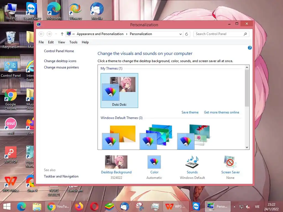
Task: Open Taskbar and Navigation link
Action: point(61,176)
